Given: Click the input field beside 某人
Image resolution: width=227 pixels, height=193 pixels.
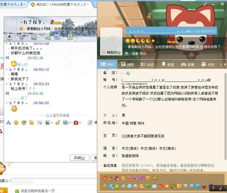Looking at the screenshot, I should (x=54, y=181).
